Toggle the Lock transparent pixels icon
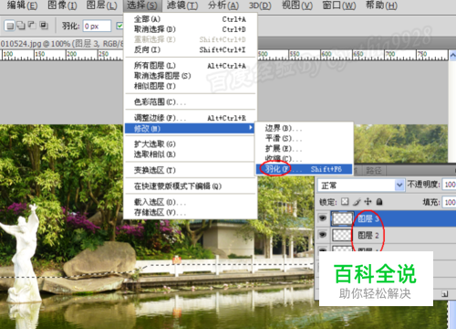This screenshot has width=456, height=329. 345,202
